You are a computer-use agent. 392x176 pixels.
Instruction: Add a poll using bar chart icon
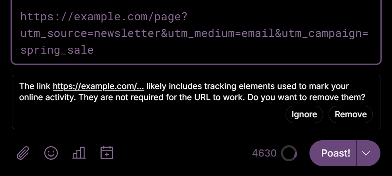79,153
